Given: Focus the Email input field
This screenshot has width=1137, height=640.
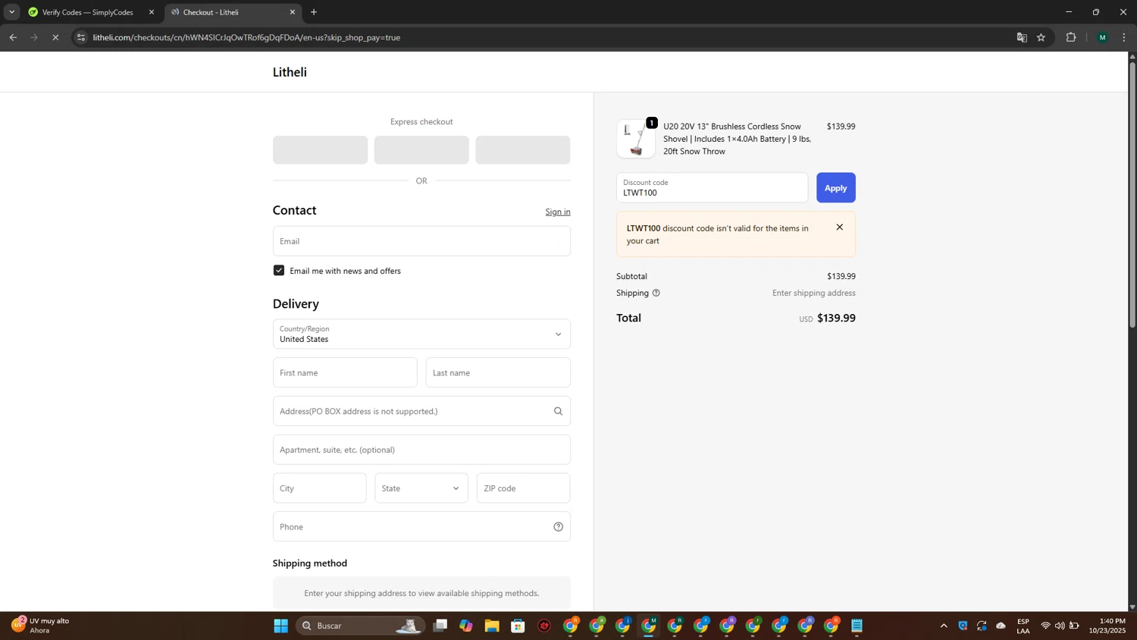Looking at the screenshot, I should (421, 241).
